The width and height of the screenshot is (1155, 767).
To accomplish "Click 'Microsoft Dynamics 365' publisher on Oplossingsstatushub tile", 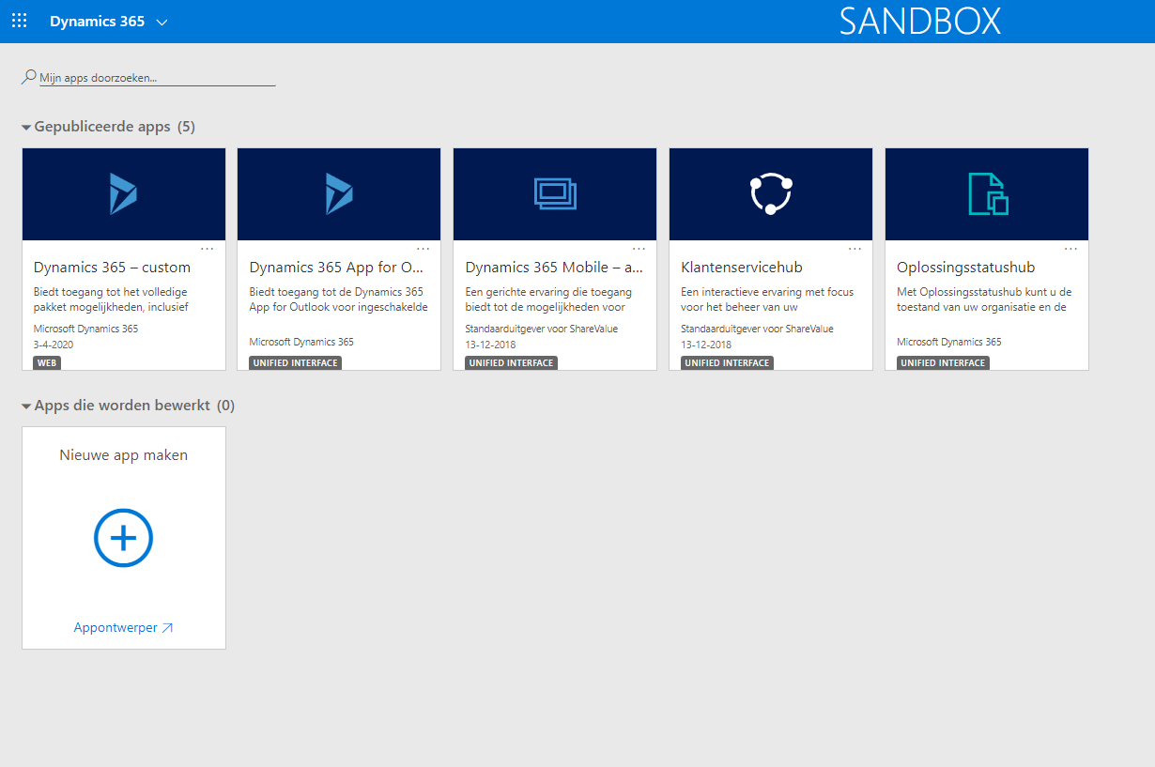I will click(949, 342).
